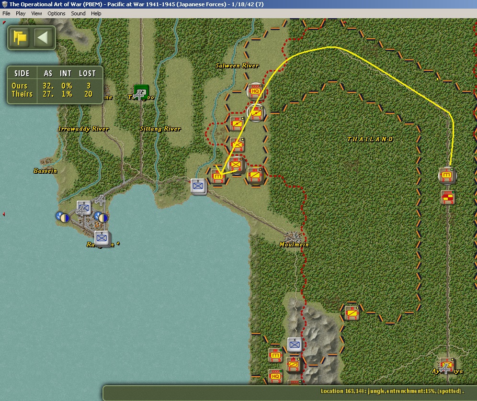This screenshot has height=401, width=477.
Task: Select the lone 1-1 unit south of Thailand label
Action: click(x=352, y=313)
